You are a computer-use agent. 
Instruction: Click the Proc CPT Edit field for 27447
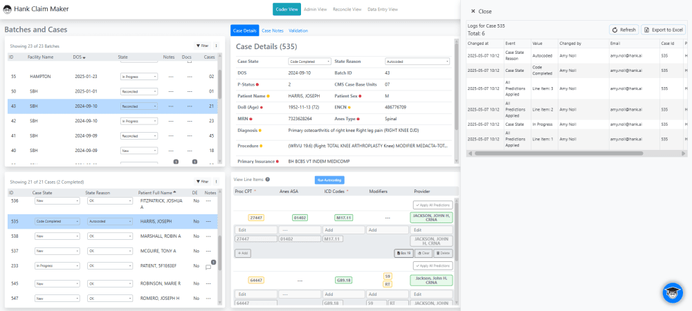[x=256, y=230]
